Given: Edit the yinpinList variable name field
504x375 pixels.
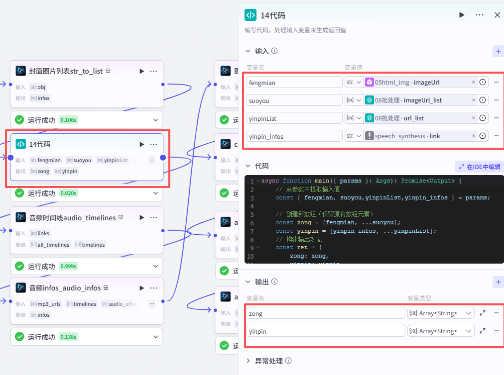Looking at the screenshot, I should pyautogui.click(x=294, y=118).
